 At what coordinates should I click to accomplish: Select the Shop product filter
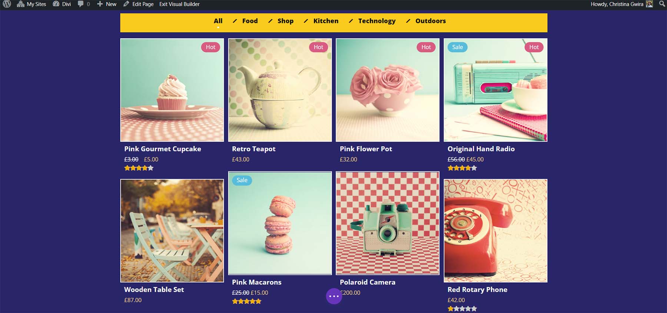(x=285, y=21)
